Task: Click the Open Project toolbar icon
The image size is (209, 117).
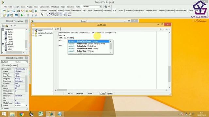Action: 22,11
